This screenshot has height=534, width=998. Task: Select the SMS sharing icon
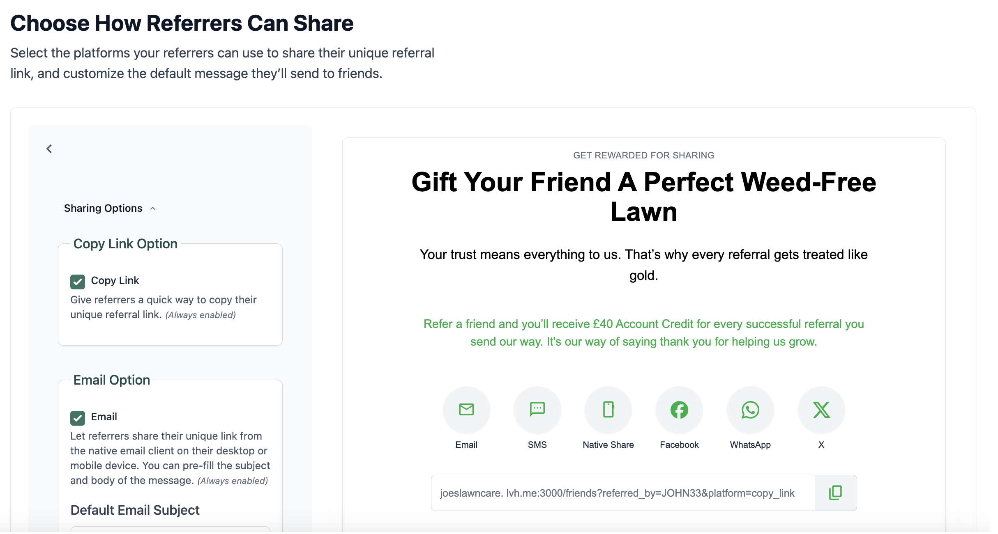537,410
